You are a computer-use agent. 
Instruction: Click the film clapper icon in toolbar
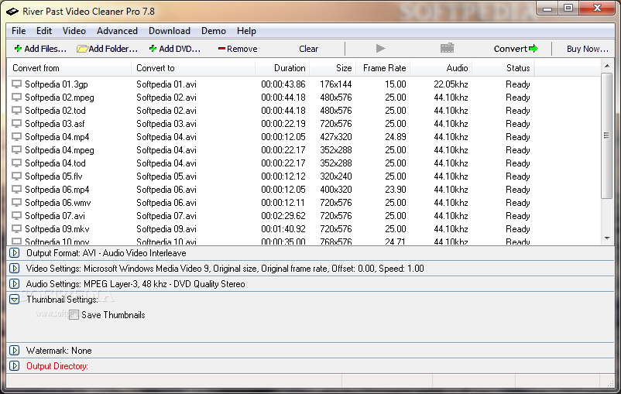click(447, 48)
